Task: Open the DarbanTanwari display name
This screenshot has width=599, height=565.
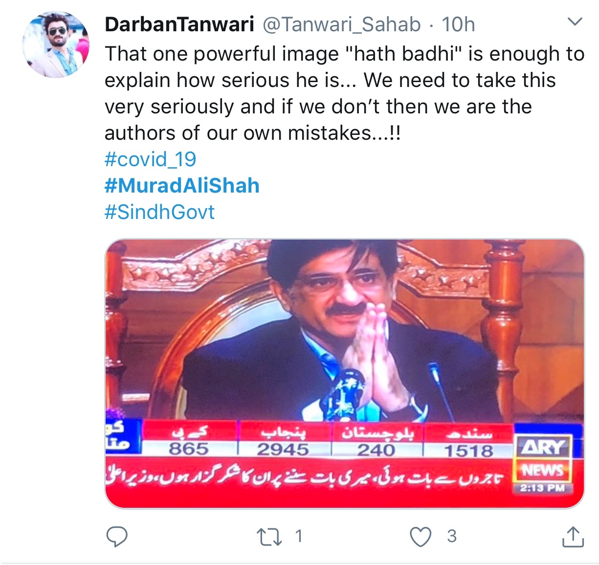Action: (x=179, y=24)
